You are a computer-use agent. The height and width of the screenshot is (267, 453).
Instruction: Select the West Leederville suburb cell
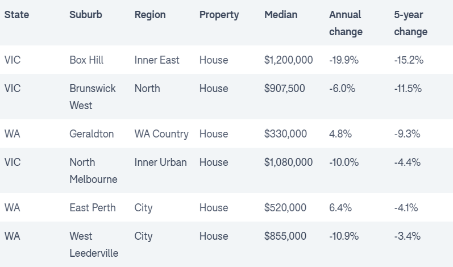pyautogui.click(x=94, y=245)
